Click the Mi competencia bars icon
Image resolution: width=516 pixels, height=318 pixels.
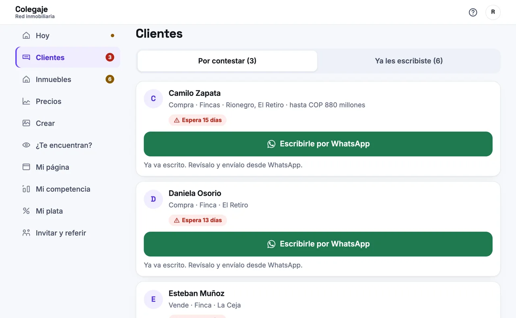click(26, 189)
